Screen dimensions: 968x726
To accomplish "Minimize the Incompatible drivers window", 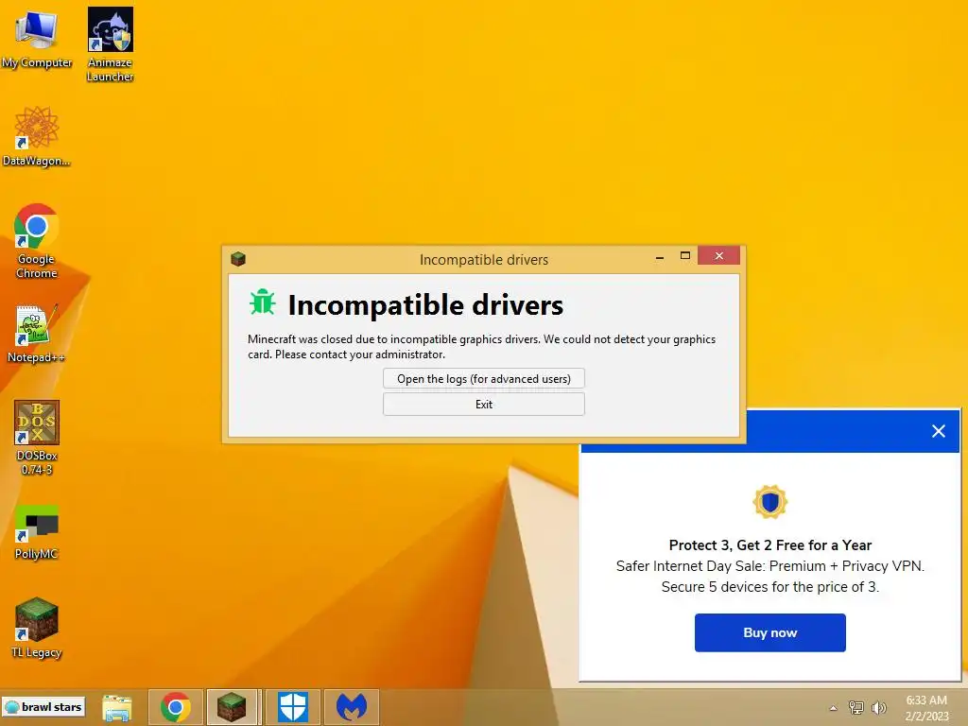I will coord(660,256).
